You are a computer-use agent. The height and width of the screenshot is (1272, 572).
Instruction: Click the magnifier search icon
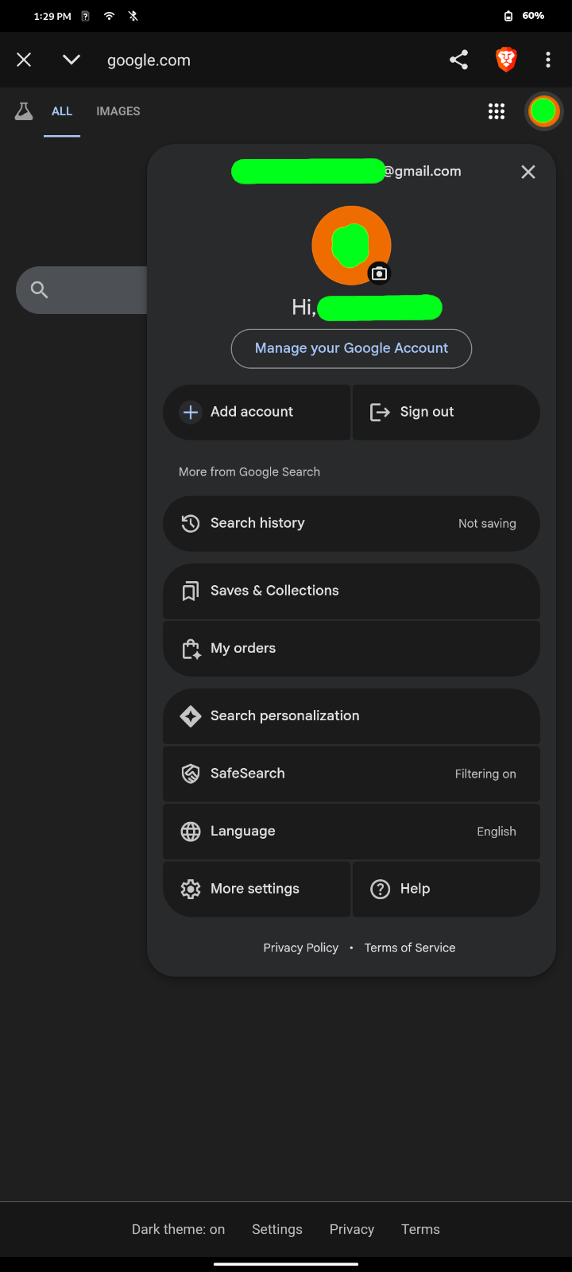[39, 290]
